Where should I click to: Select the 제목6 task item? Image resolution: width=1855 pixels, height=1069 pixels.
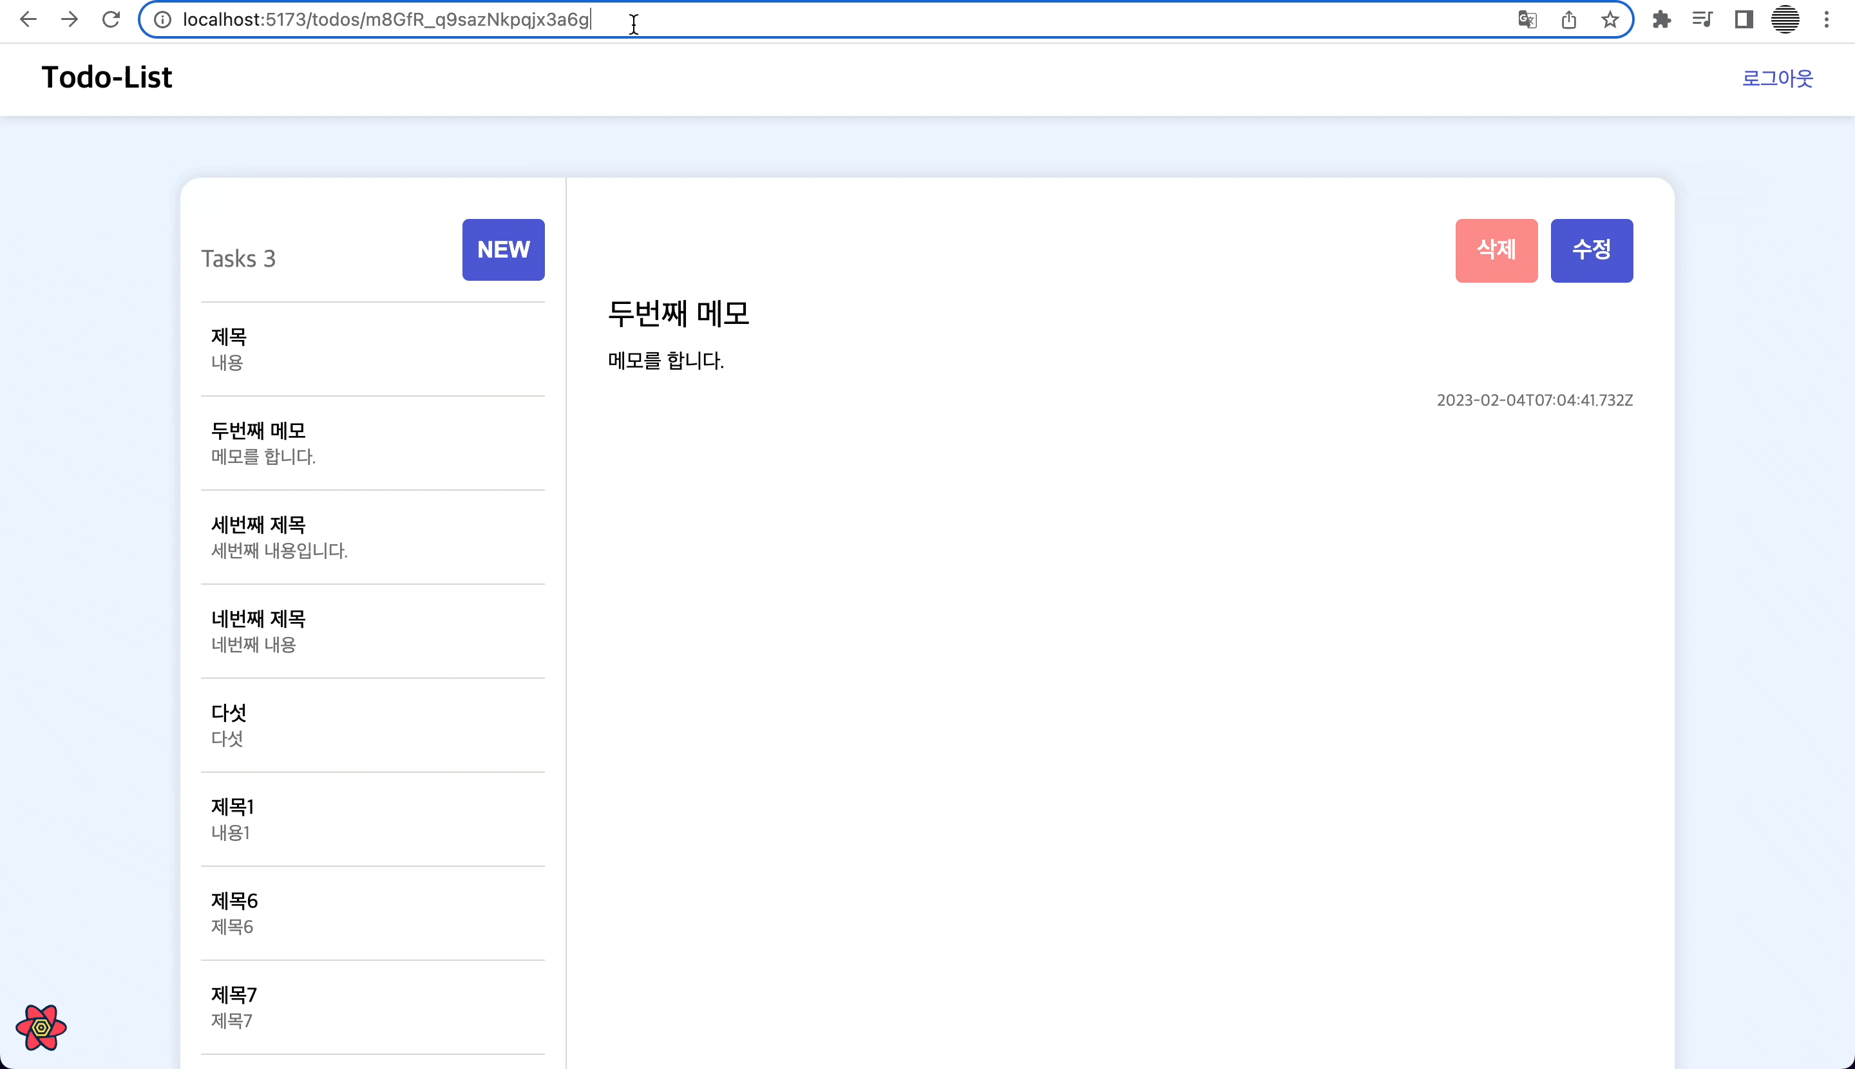[x=372, y=913]
